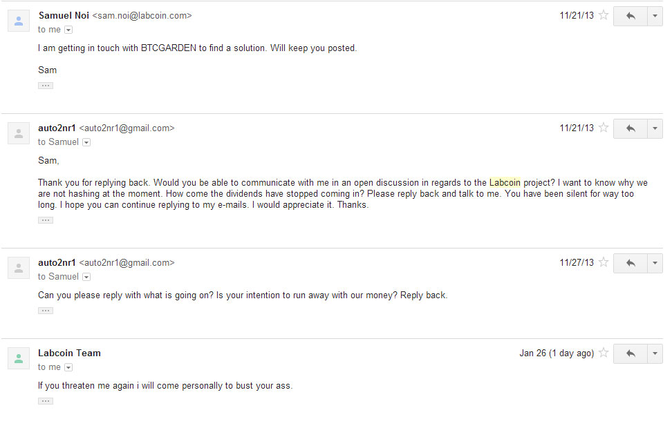This screenshot has width=672, height=428.
Task: Show trimmed content in Labcoin Team message
Action: click(x=46, y=402)
